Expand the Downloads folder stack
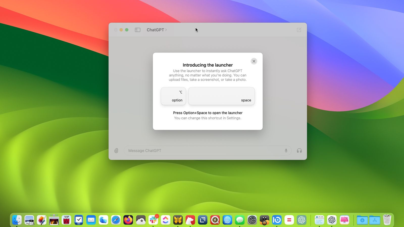Viewport: 404px width, 227px height. coord(362,220)
